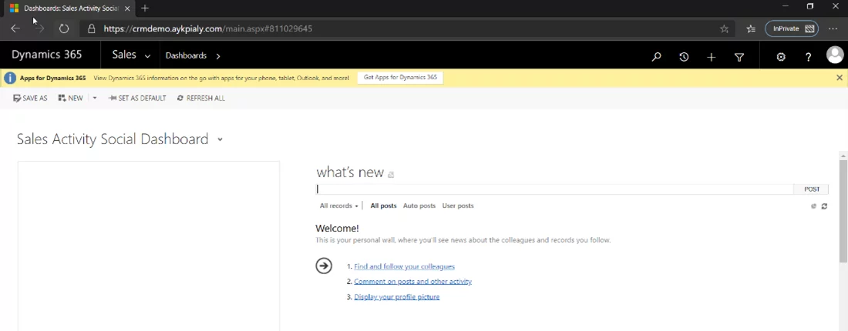The width and height of the screenshot is (848, 331).
Task: Focus the what's new post text box
Action: [x=554, y=189]
